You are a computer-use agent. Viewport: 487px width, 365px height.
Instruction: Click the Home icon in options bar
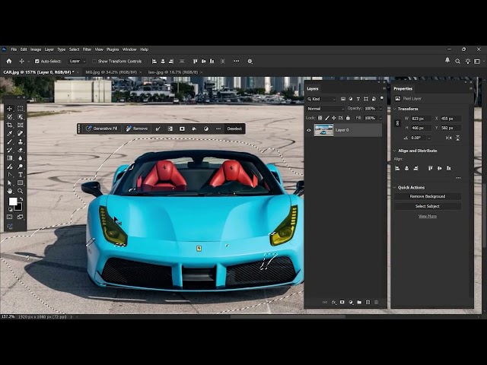pos(8,61)
